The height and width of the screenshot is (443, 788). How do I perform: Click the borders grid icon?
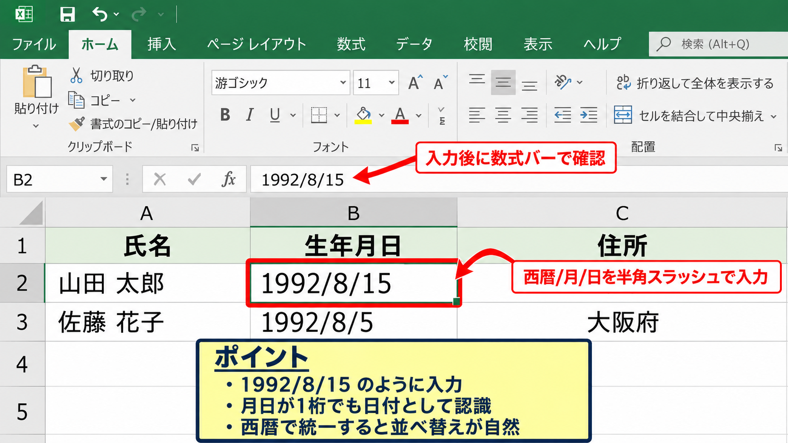pos(319,114)
